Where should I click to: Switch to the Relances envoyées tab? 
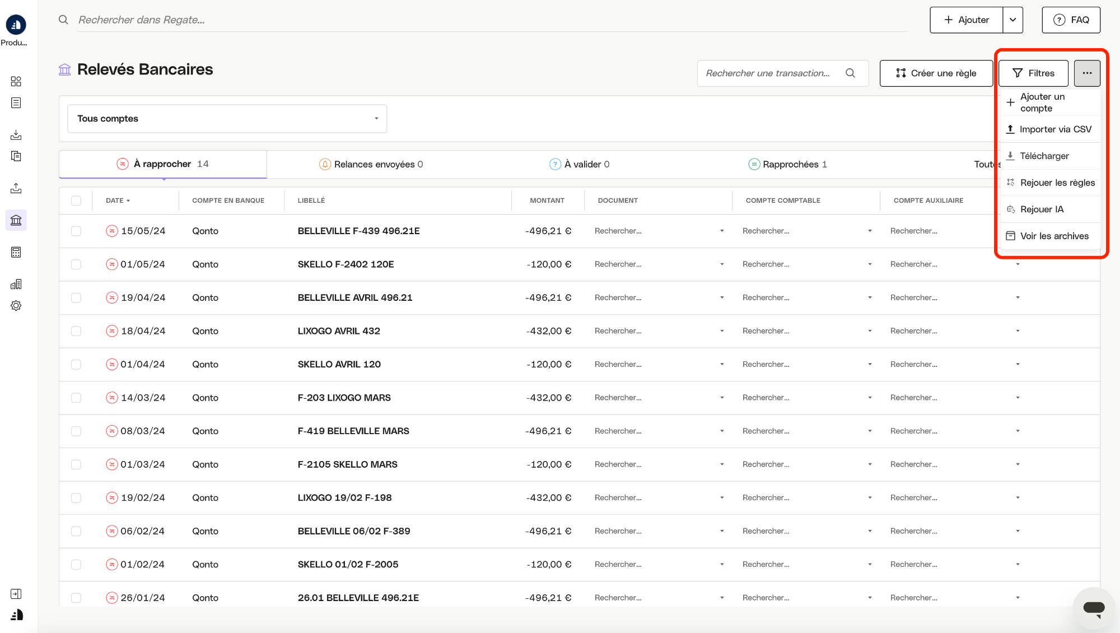pos(371,164)
